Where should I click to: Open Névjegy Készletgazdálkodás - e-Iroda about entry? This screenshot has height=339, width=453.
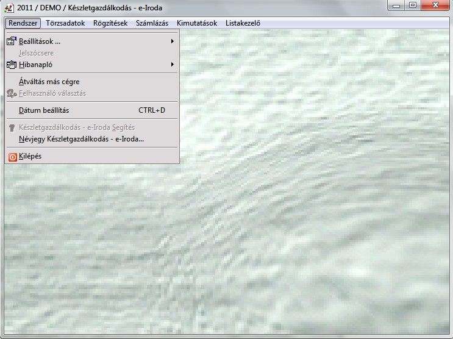[82, 139]
